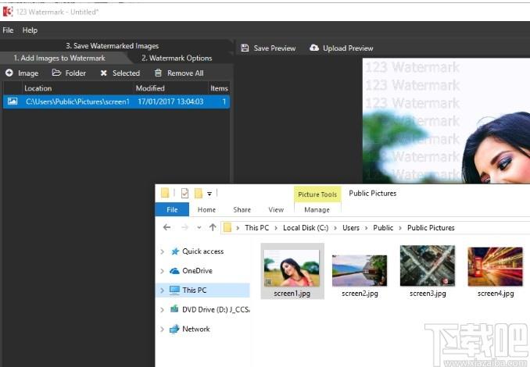Click Local Disk (C:) in breadcrumb

(x=306, y=228)
